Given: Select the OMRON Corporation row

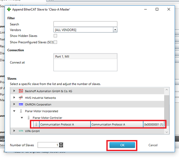Looking at the screenshot, I should (87, 104).
